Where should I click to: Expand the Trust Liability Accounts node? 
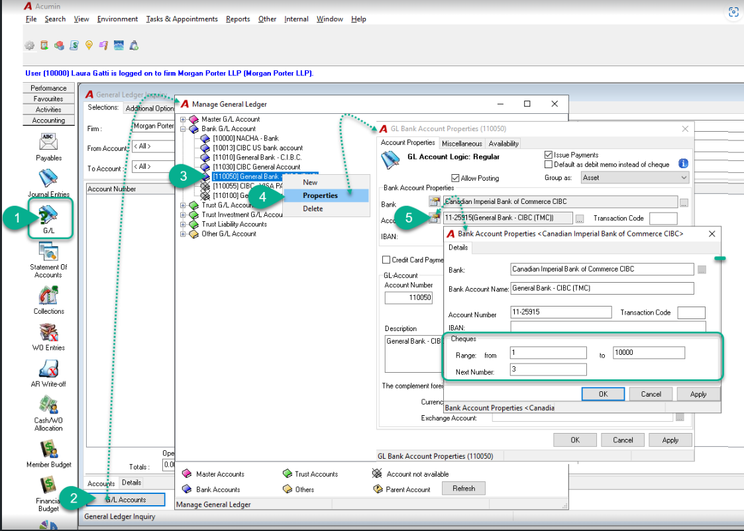[x=183, y=224]
